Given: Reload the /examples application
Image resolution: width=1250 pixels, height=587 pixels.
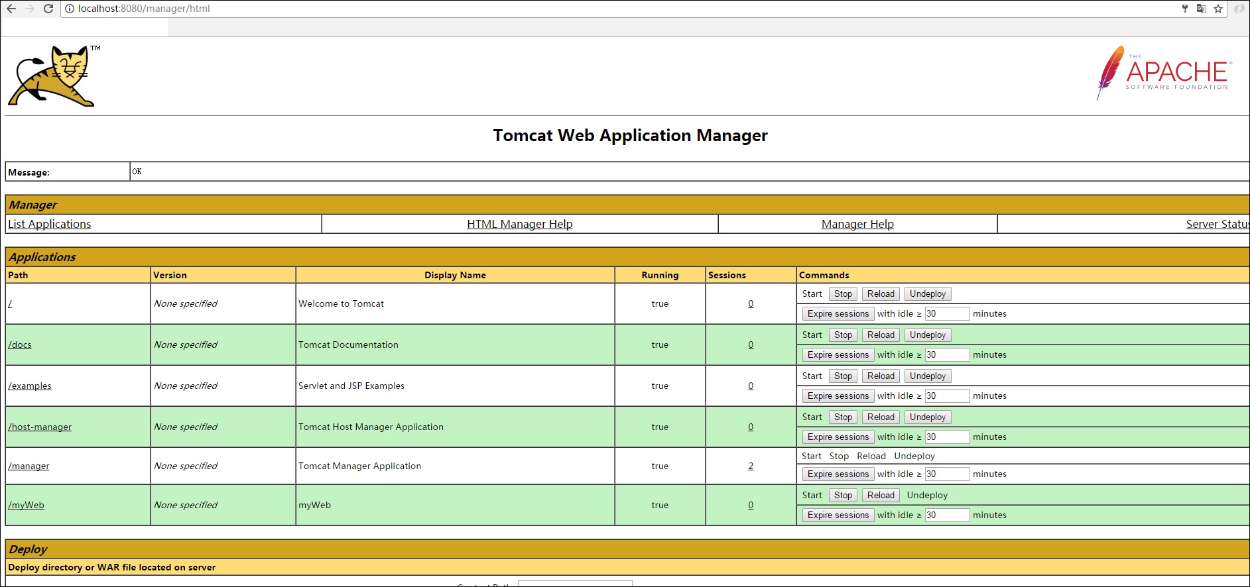Looking at the screenshot, I should coord(881,376).
